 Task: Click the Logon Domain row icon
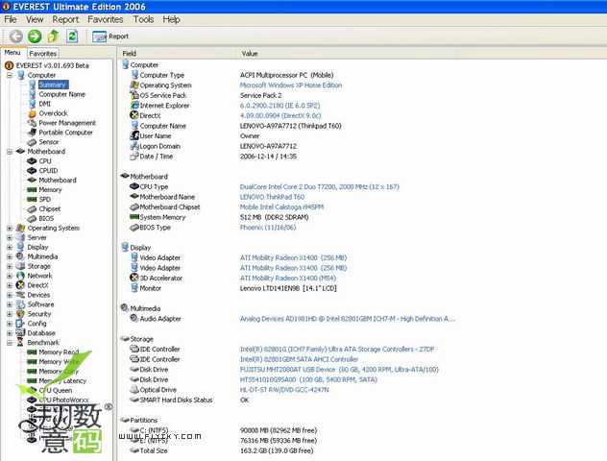(x=134, y=146)
